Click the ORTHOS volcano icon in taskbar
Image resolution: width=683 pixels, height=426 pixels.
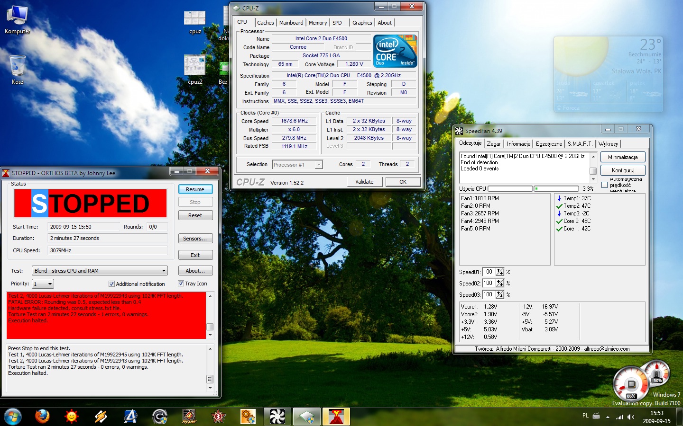pyautogui.click(x=336, y=417)
